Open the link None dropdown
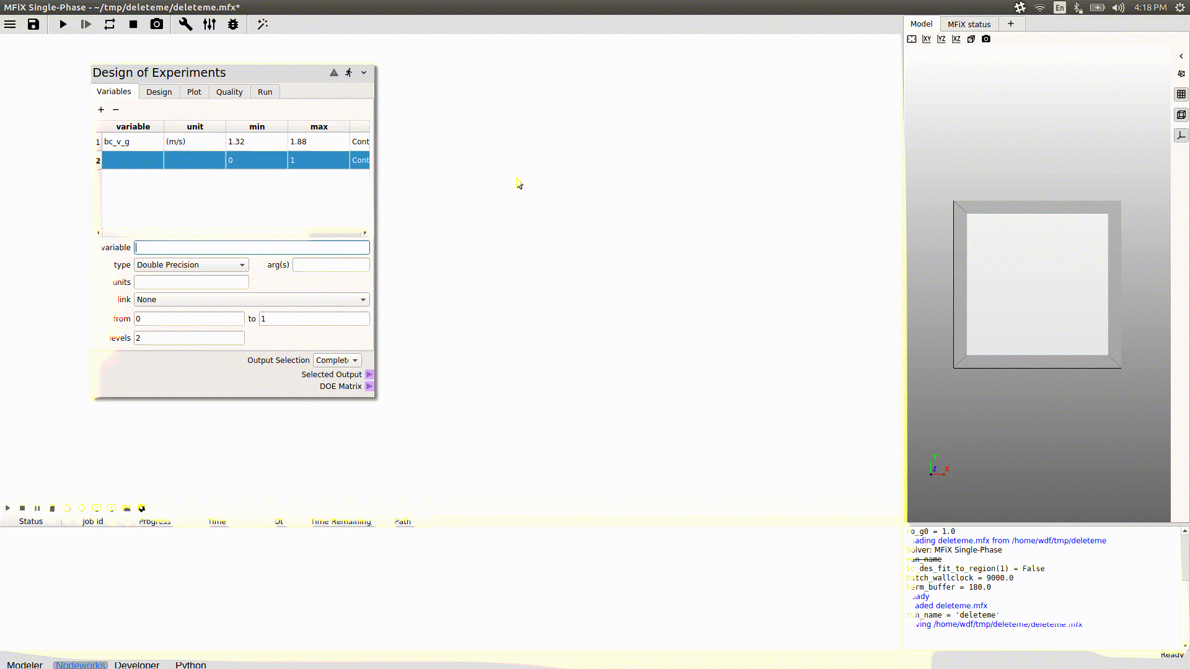This screenshot has height=669, width=1190. 251,299
